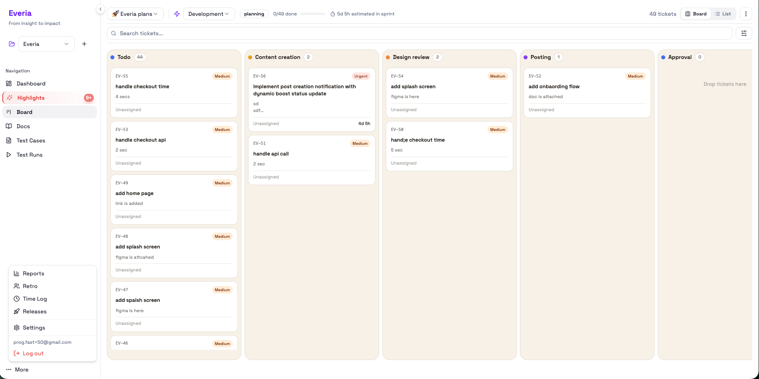Click the stopwatch icon near the sprint estimate
The height and width of the screenshot is (379, 759).
click(333, 14)
